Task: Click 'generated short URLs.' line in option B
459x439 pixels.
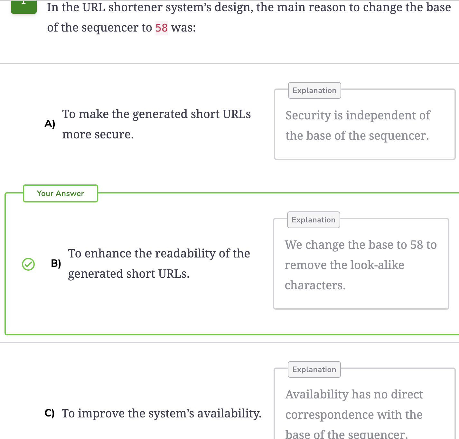Action: pyautogui.click(x=129, y=274)
